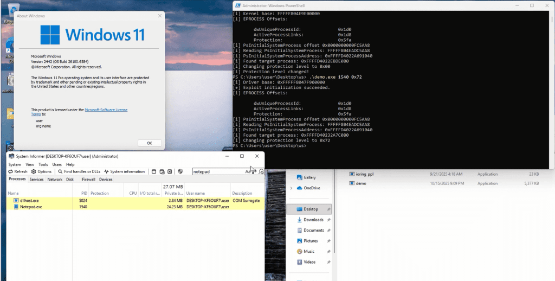Switch to the Firewall tab
The width and height of the screenshot is (555, 281).
pos(88,180)
